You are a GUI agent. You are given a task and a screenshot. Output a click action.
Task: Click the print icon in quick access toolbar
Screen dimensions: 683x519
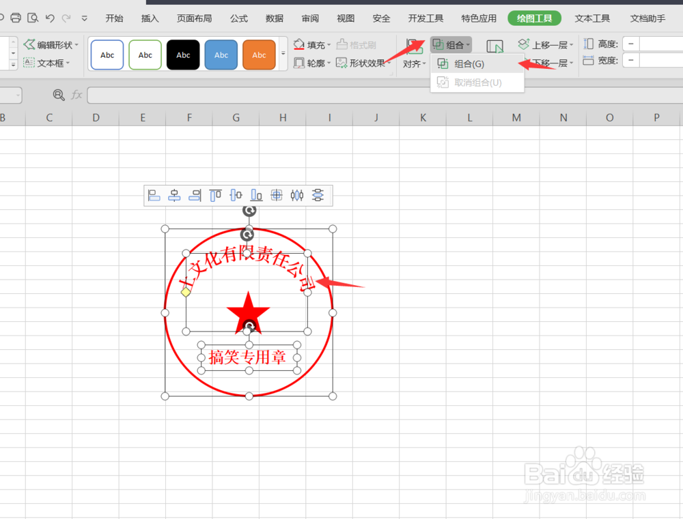pyautogui.click(x=16, y=18)
